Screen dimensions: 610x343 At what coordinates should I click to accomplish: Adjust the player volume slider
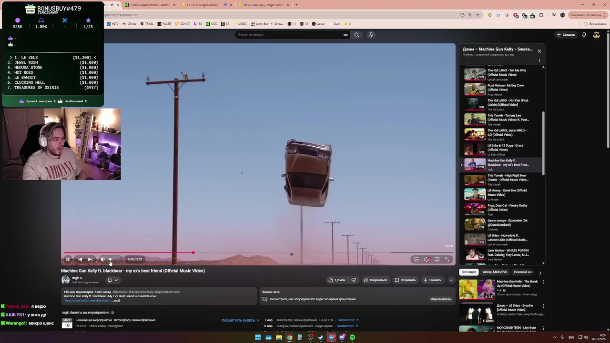pos(114,259)
